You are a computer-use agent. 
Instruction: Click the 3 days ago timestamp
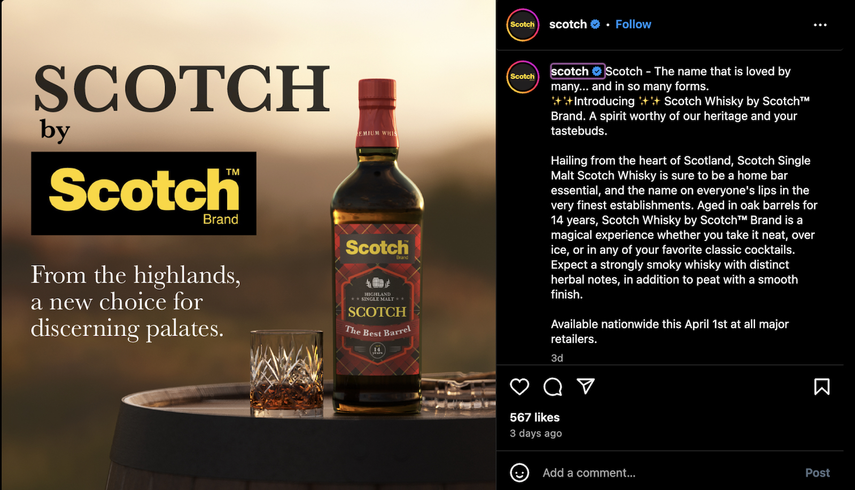point(535,433)
